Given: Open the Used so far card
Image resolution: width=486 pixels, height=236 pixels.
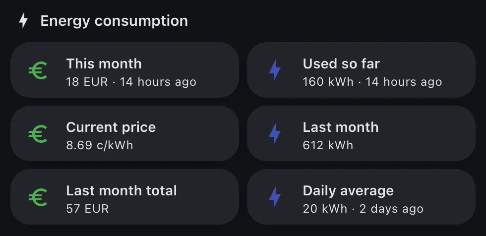Looking at the screenshot, I should [362, 70].
